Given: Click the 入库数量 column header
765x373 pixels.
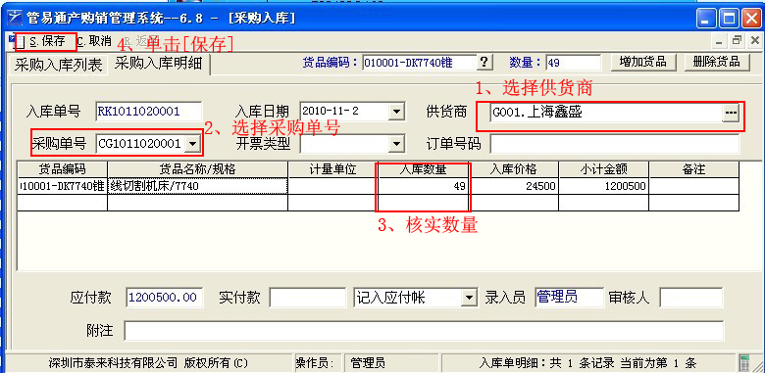Looking at the screenshot, I should click(423, 169).
